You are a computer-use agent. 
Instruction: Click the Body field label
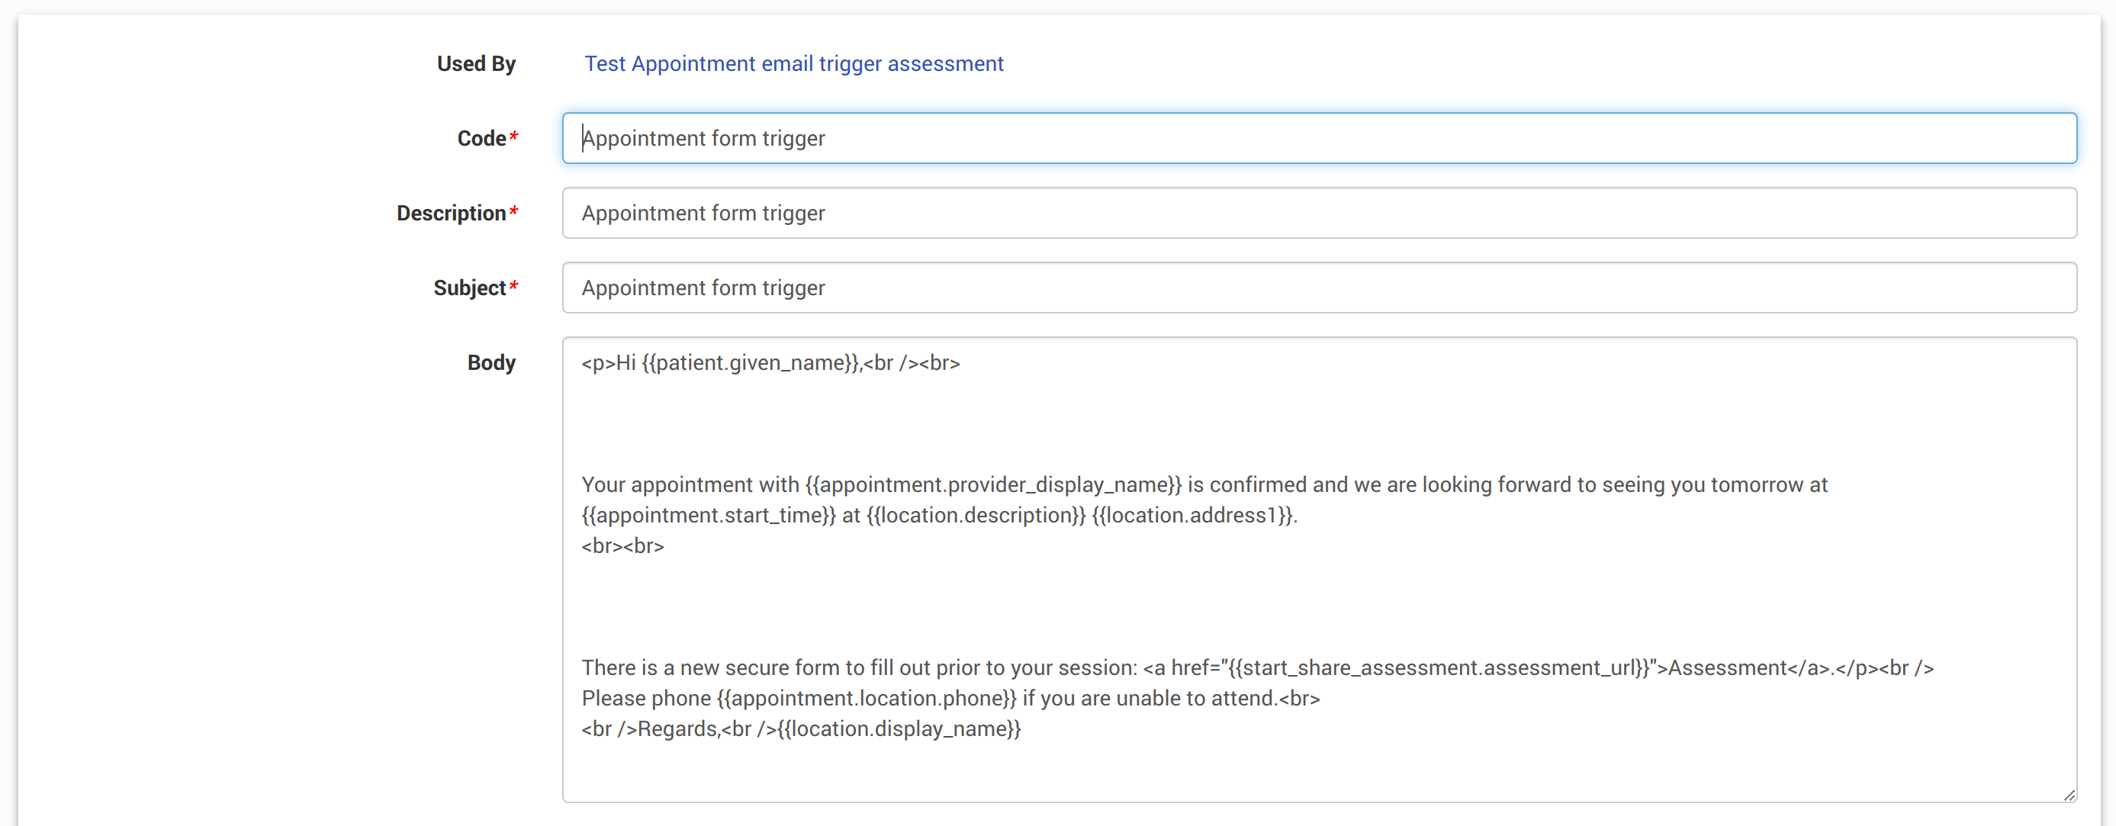tap(490, 363)
